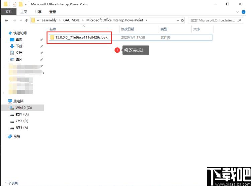
Task: Open the 15.0.0.0__71e9bce111e9429c.bak folder icon
Action: [52, 37]
